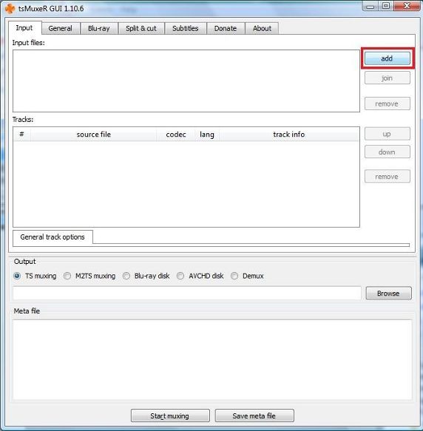Click the source file column header

click(93, 135)
